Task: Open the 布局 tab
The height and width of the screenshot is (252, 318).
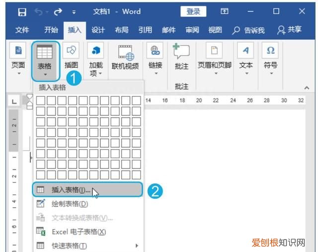Action: (122, 30)
